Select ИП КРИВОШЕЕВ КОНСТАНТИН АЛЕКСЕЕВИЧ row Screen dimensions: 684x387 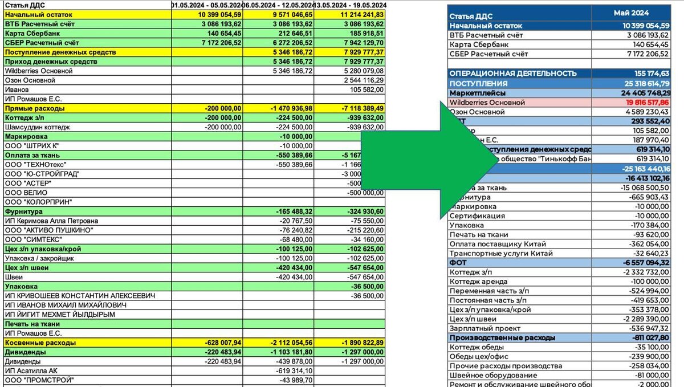pos(80,296)
